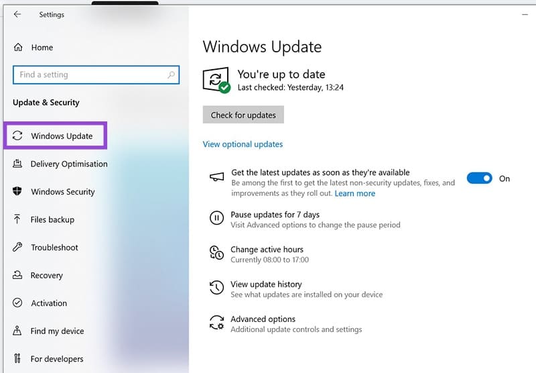The image size is (536, 373).
Task: Open Windows Update in sidebar
Action: click(62, 136)
